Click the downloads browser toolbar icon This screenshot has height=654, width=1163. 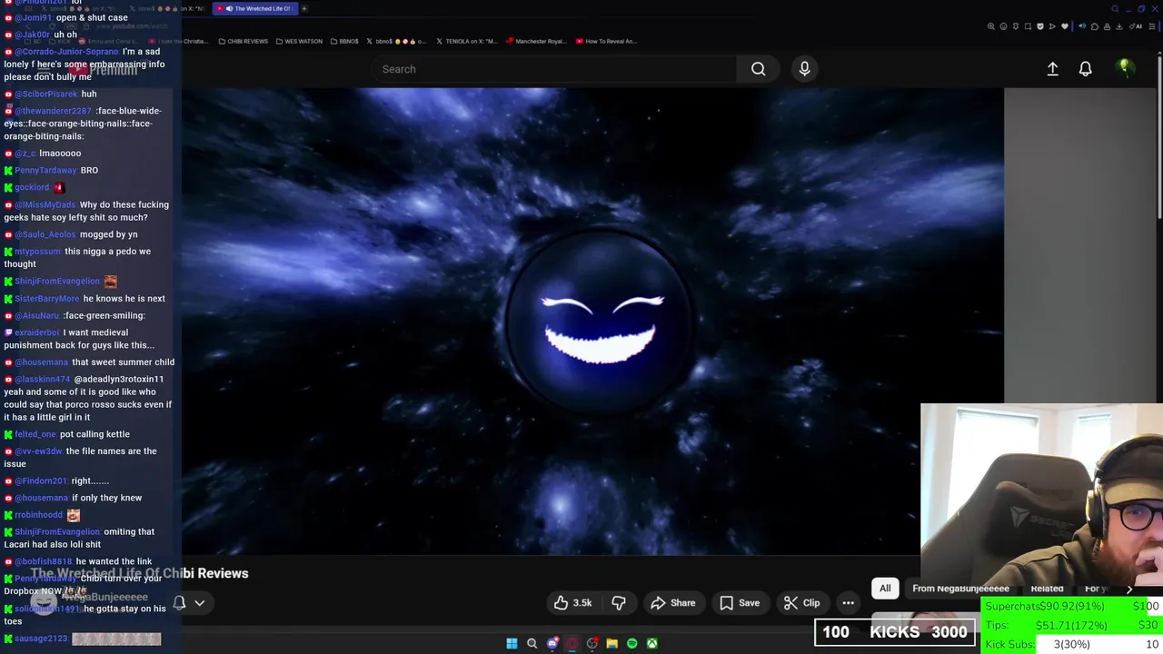[x=1118, y=26]
